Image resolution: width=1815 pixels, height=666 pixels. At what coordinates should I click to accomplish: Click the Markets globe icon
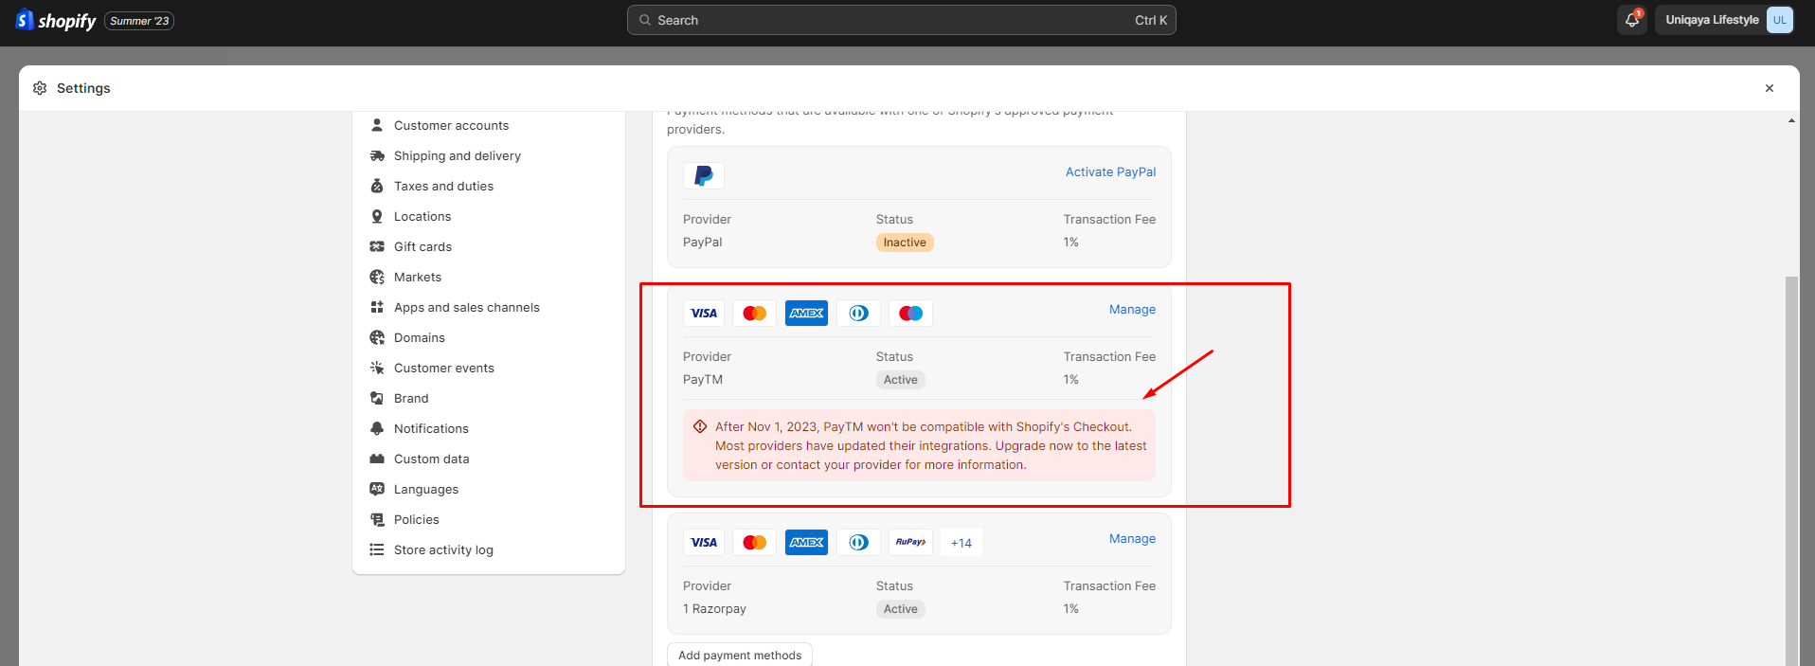(377, 277)
